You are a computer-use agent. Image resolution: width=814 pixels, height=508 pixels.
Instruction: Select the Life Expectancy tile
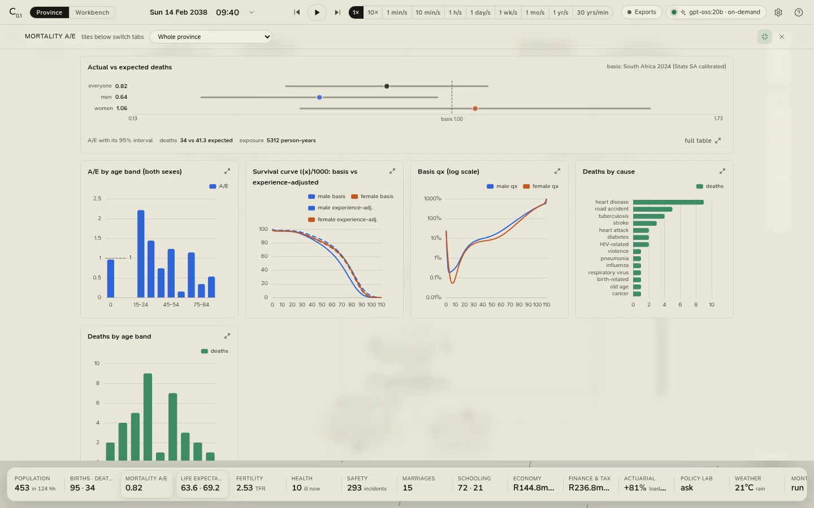202,484
